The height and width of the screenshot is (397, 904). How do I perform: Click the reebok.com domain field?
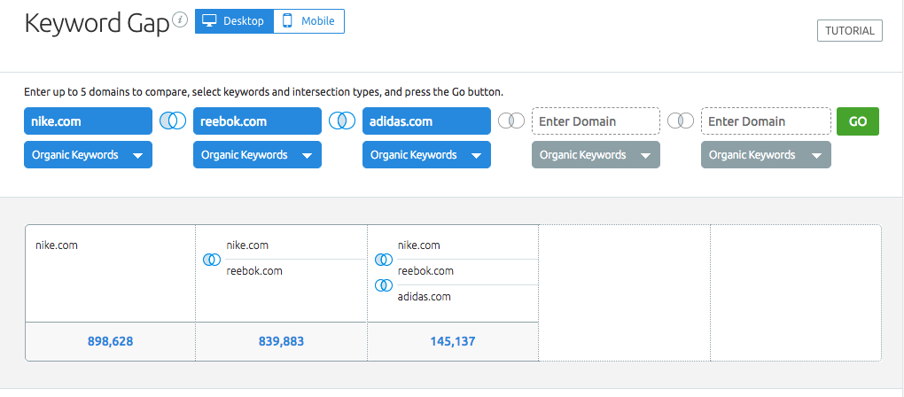257,121
